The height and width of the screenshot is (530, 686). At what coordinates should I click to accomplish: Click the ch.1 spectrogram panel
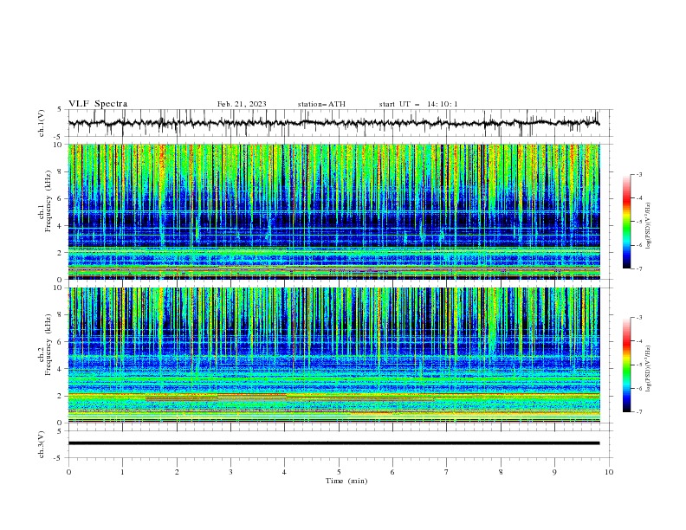click(x=333, y=211)
